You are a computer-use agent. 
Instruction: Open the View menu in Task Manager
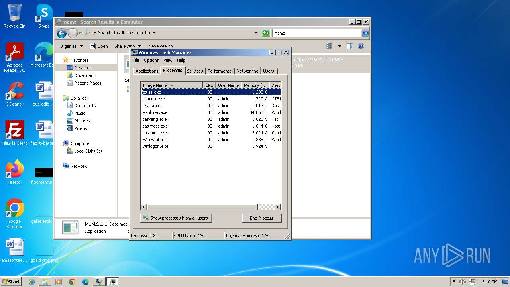coord(168,60)
